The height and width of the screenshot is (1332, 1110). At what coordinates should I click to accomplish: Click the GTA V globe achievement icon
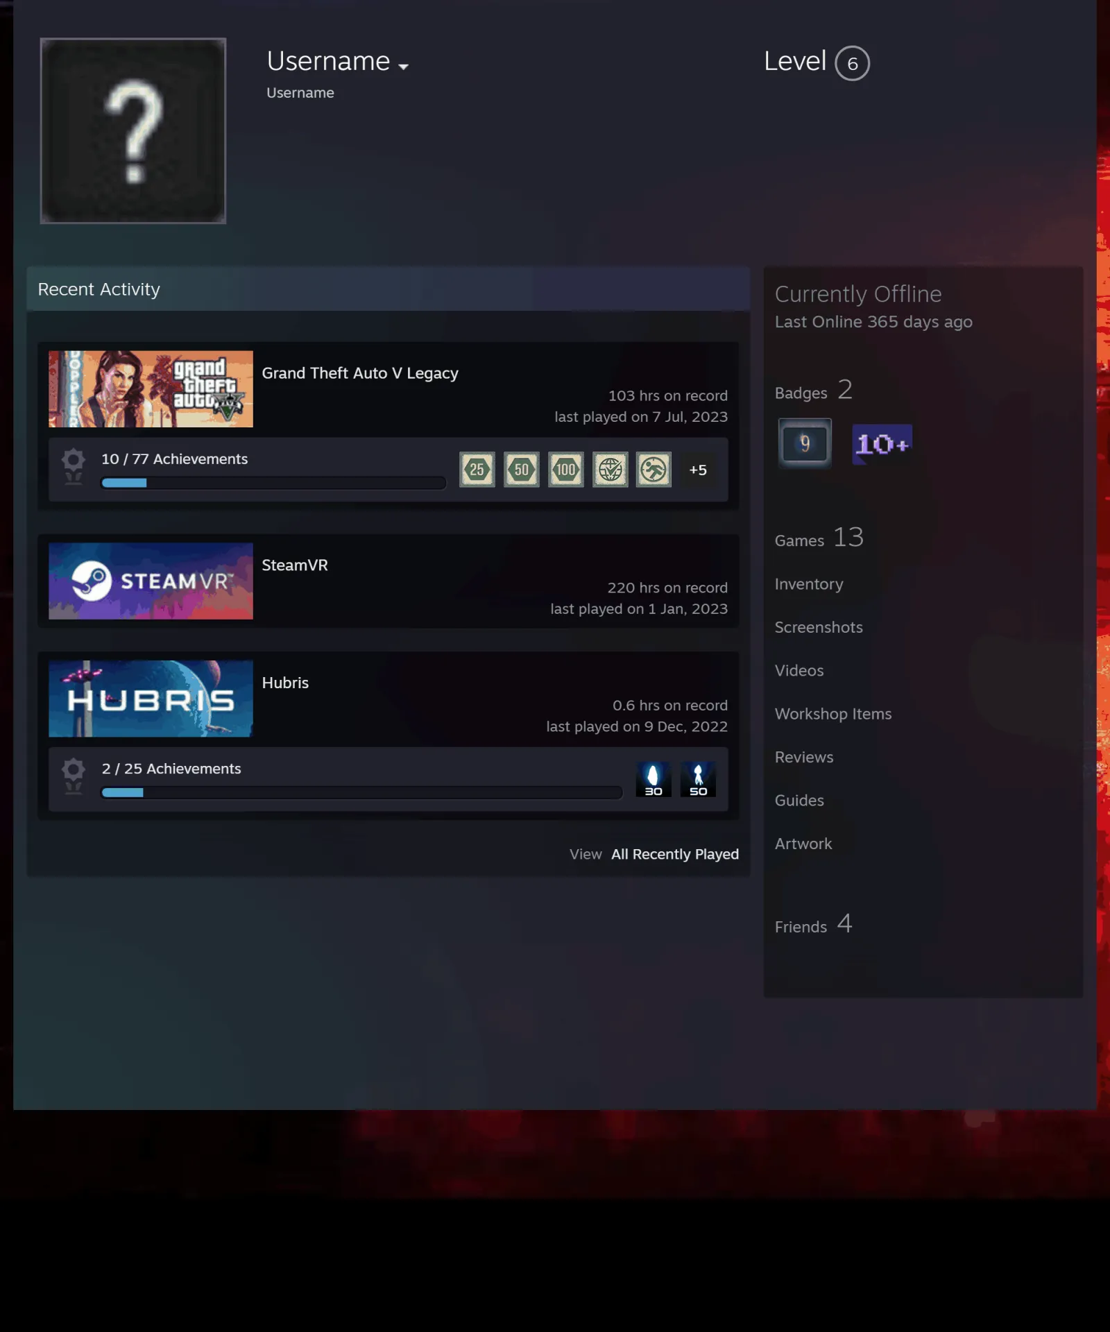610,470
